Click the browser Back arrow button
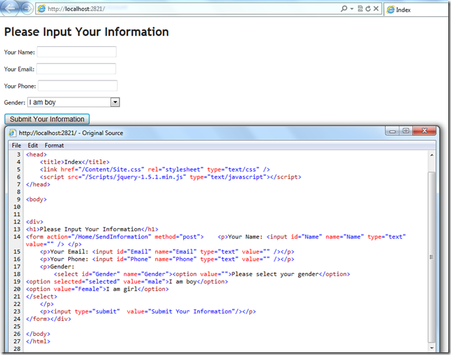The width and height of the screenshot is (451, 355). pos(10,8)
